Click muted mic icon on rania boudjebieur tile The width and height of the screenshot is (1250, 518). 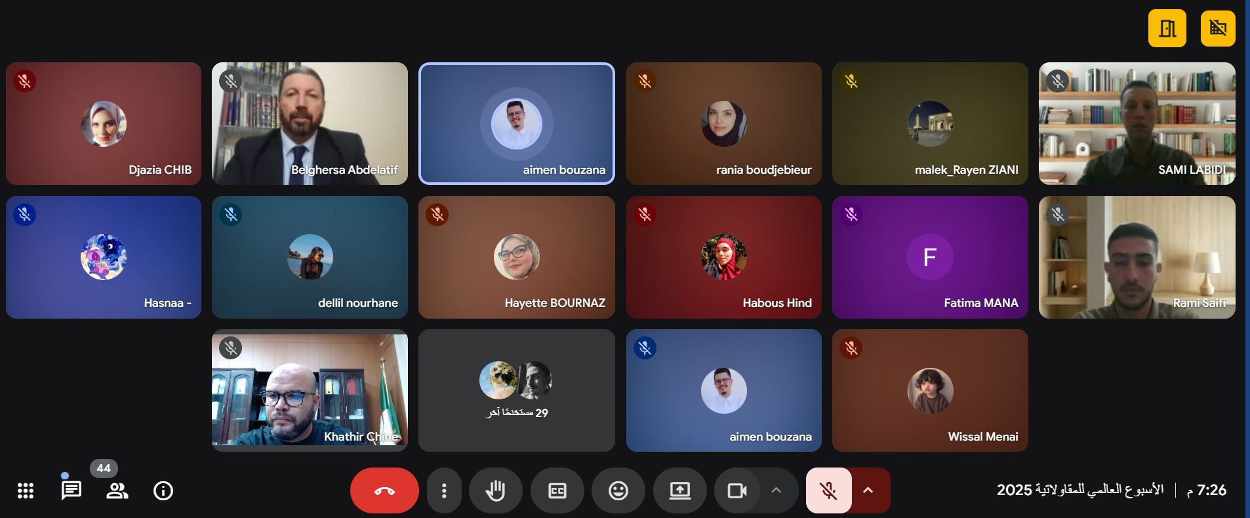pos(645,81)
